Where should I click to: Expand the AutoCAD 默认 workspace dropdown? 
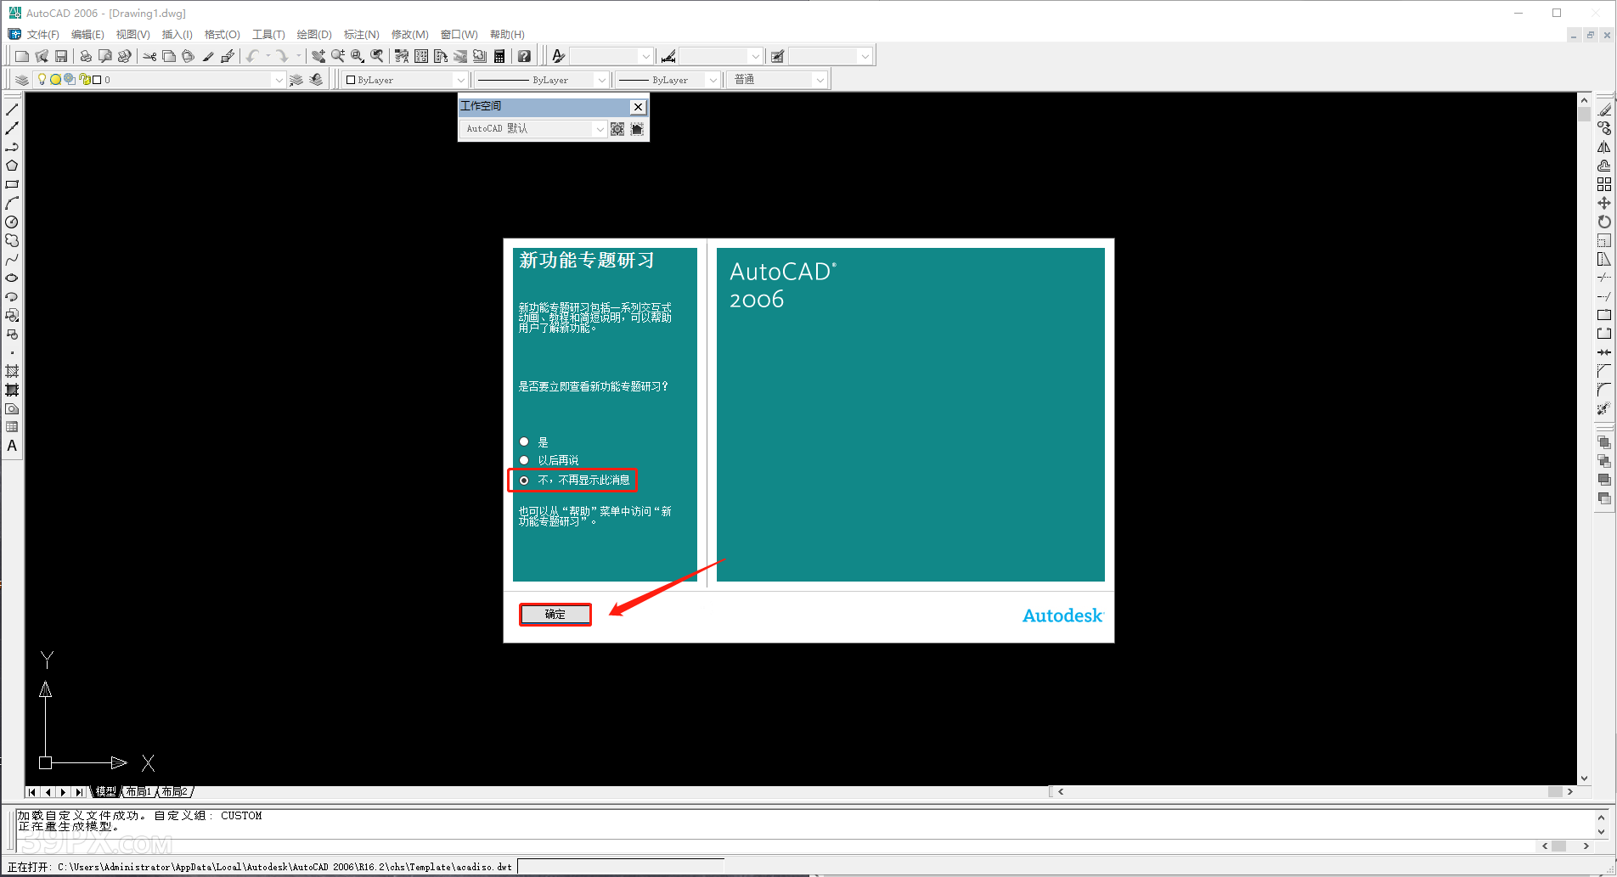click(600, 128)
